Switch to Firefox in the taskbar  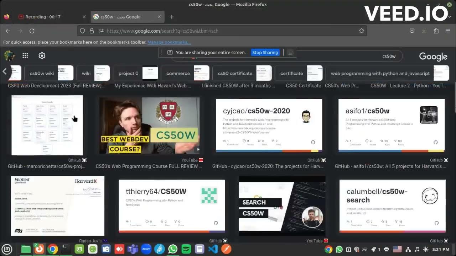(x=39, y=249)
